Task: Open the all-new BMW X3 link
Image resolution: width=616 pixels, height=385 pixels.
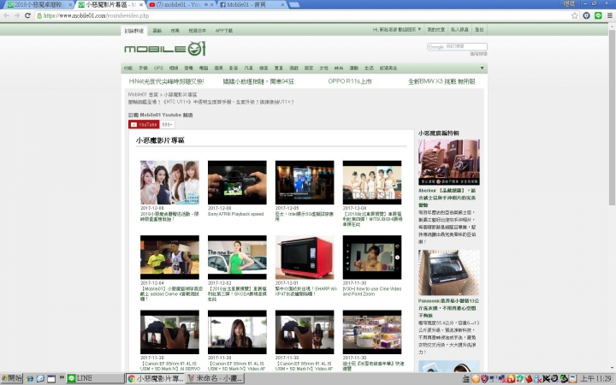Action: 441,81
